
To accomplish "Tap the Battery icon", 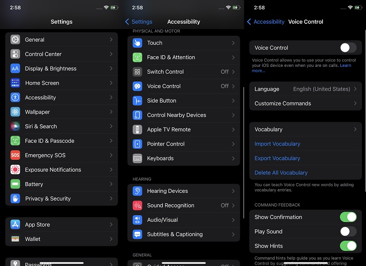I will [16, 184].
